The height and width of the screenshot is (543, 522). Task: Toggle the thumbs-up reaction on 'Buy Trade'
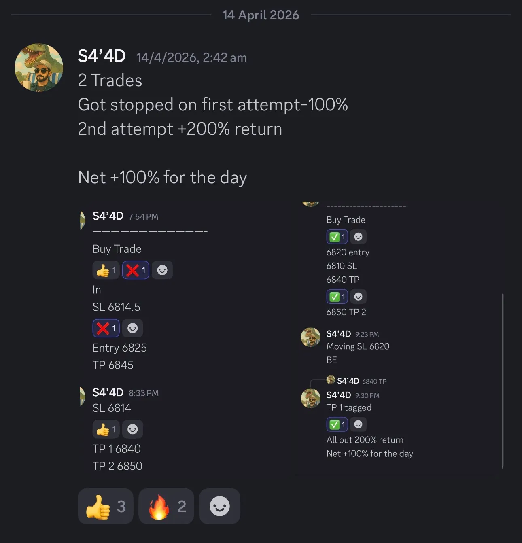pos(106,270)
